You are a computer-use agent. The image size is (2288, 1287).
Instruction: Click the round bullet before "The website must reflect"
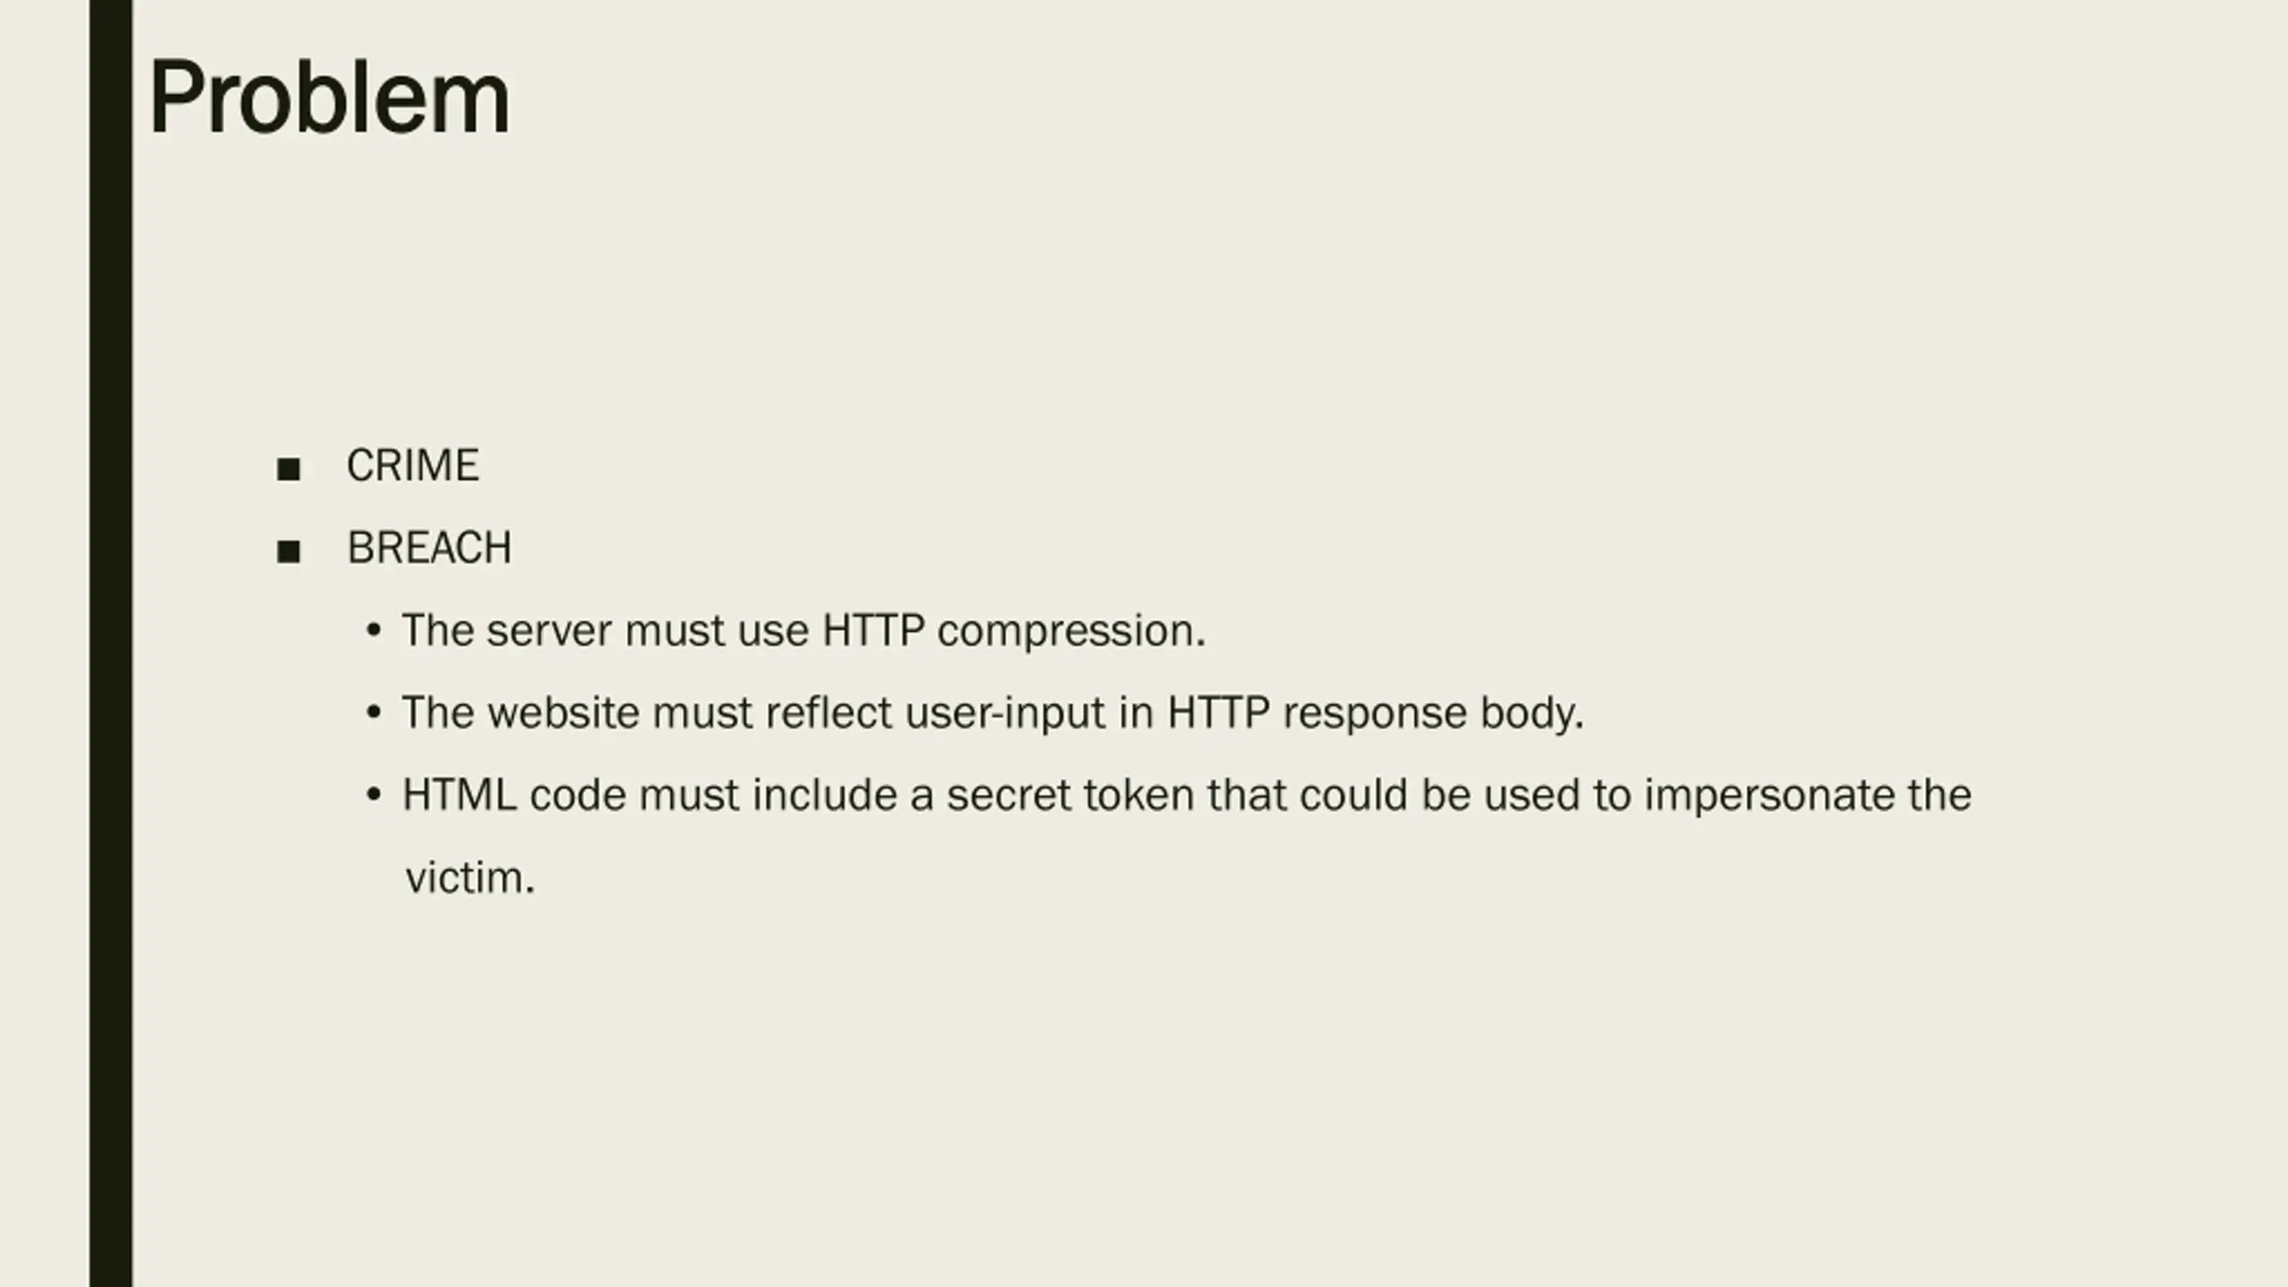pos(374,713)
